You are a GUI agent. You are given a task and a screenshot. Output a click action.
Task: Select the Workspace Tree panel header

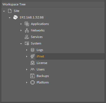[x=53, y=4]
